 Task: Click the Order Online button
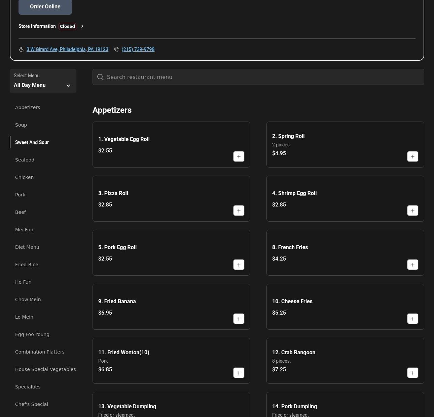pos(45,7)
